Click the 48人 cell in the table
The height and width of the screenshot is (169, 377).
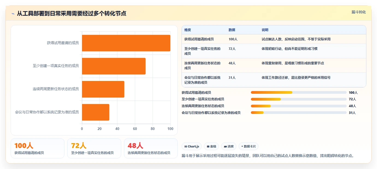pyautogui.click(x=232, y=63)
